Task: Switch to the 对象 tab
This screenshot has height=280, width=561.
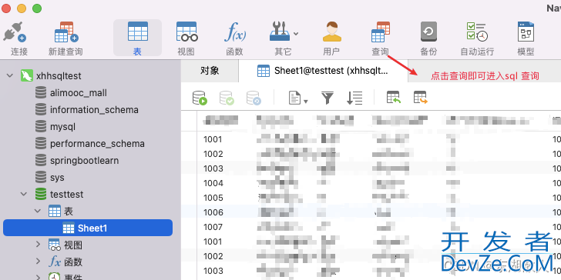Action: click(210, 71)
